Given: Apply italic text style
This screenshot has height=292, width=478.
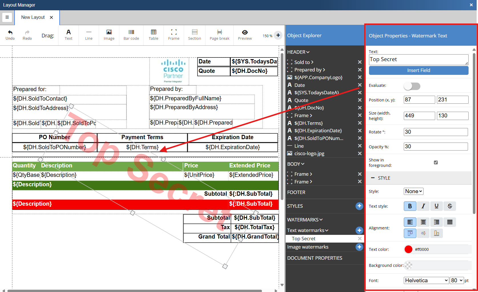Looking at the screenshot, I should click(423, 206).
